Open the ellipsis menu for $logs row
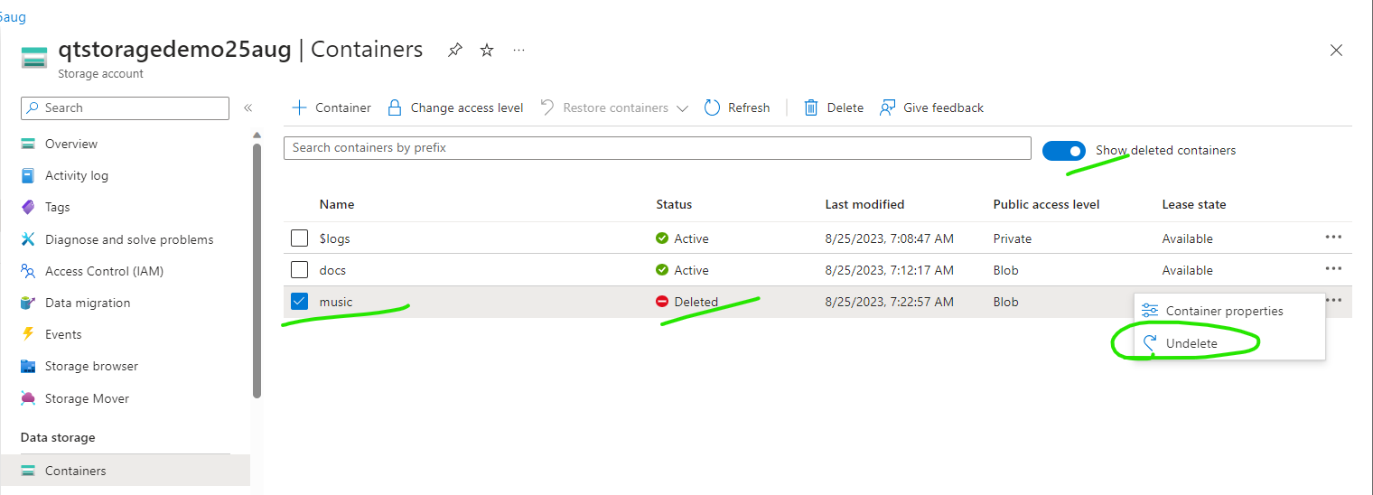1373x495 pixels. [x=1333, y=237]
